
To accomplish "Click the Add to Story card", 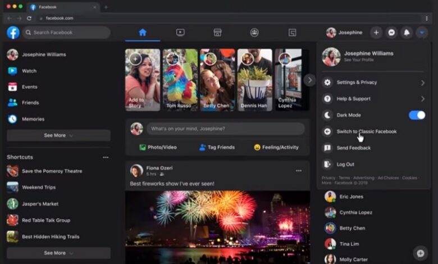I will click(x=143, y=80).
